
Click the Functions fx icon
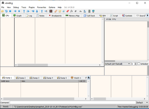coord(72,11)
